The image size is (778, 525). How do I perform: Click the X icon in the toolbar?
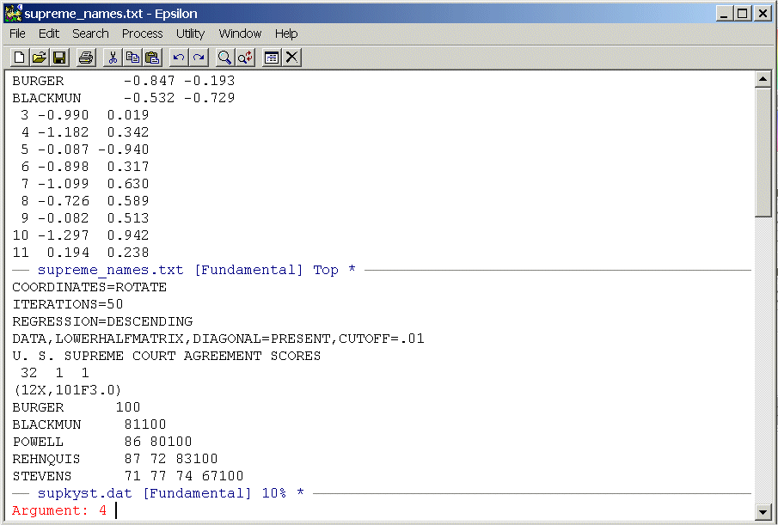292,58
